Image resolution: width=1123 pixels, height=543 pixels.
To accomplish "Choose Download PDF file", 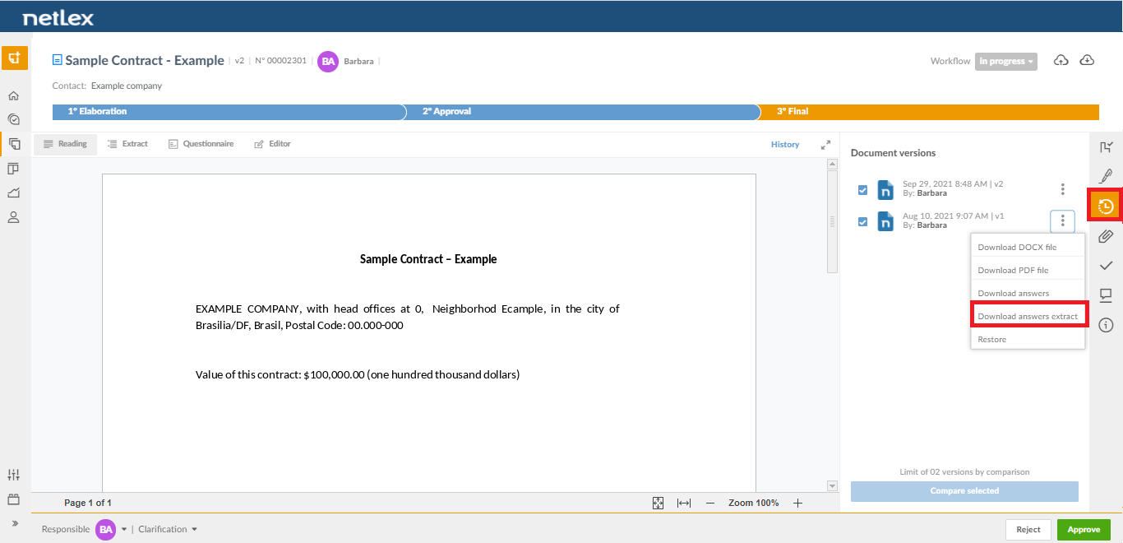I will coord(1028,270).
